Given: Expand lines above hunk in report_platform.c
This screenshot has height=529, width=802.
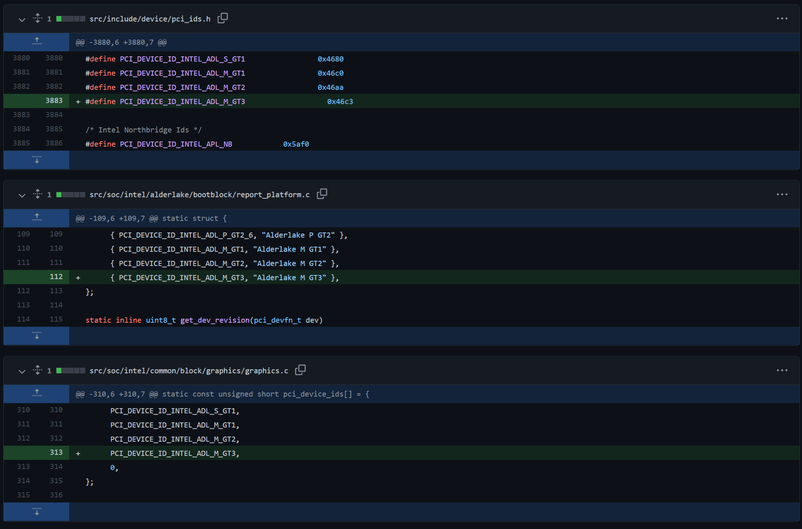Looking at the screenshot, I should point(37,218).
